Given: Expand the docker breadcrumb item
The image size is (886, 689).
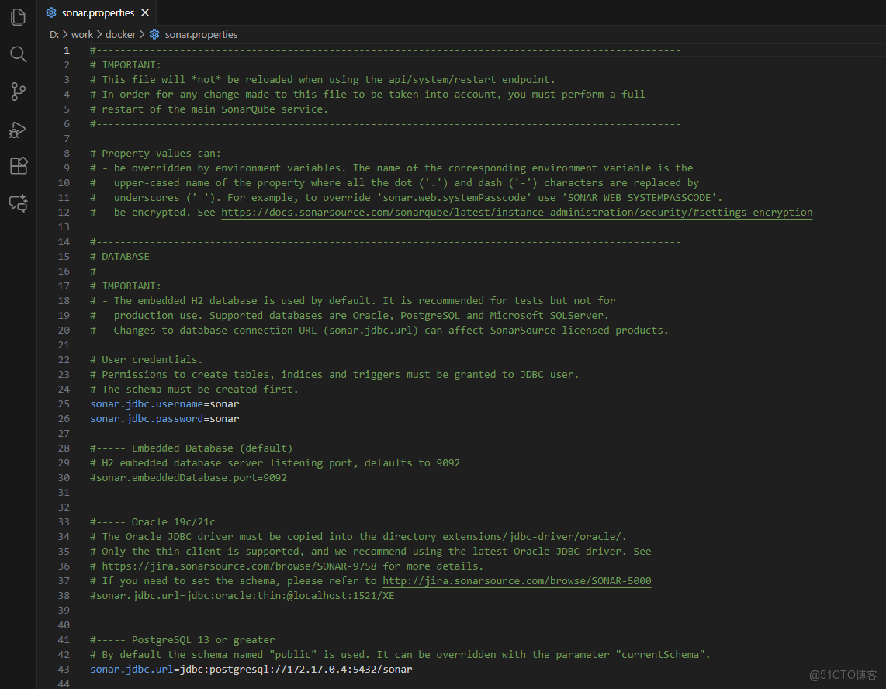Looking at the screenshot, I should pyautogui.click(x=120, y=34).
